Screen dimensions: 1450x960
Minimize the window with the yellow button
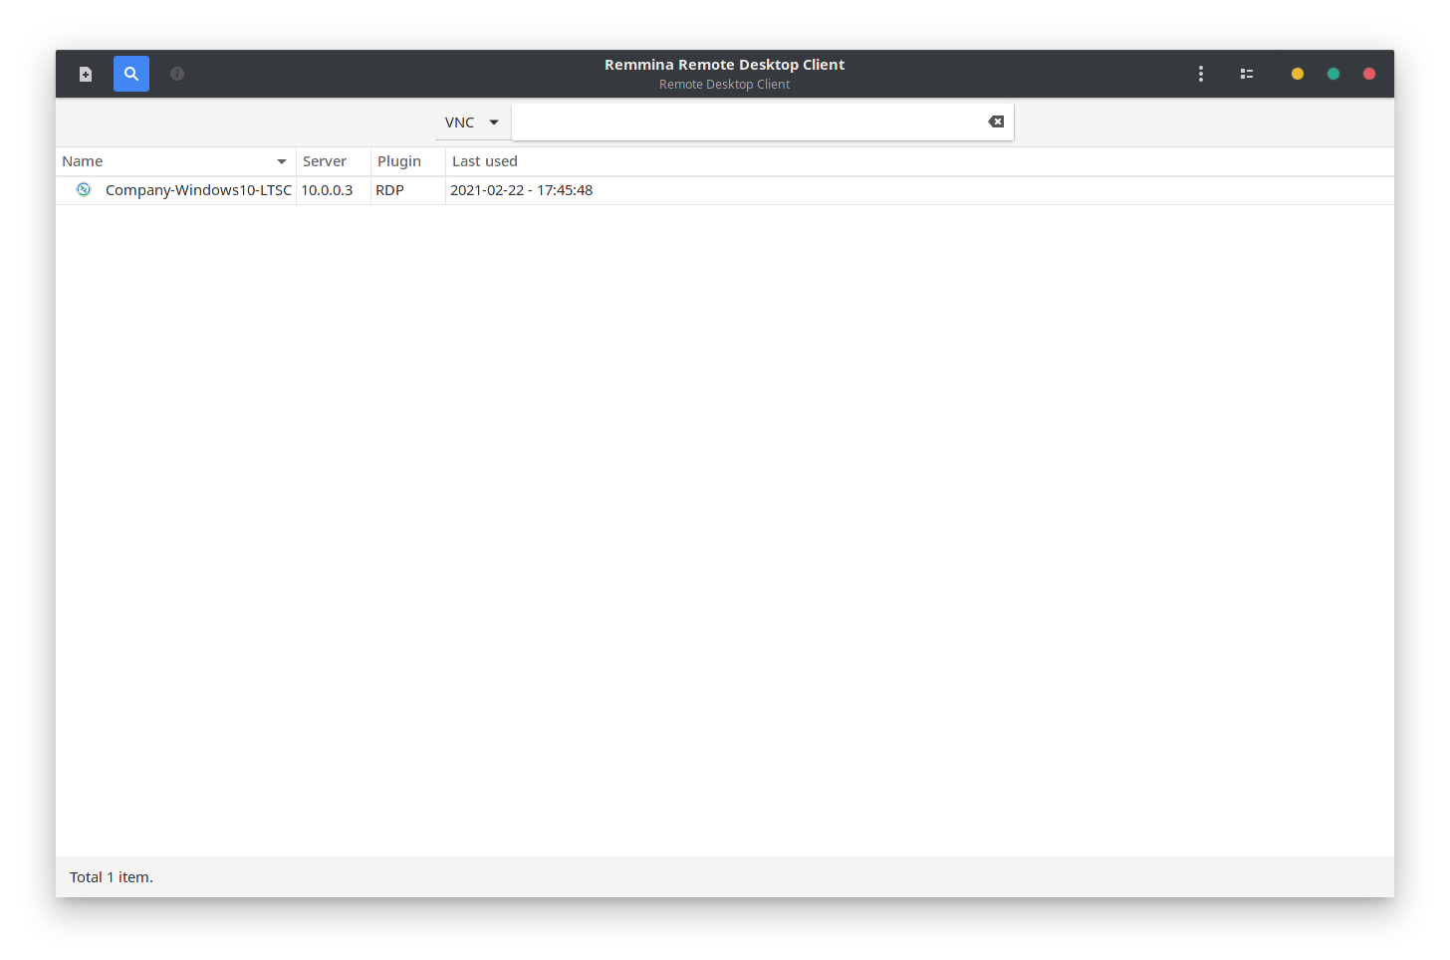click(x=1298, y=74)
